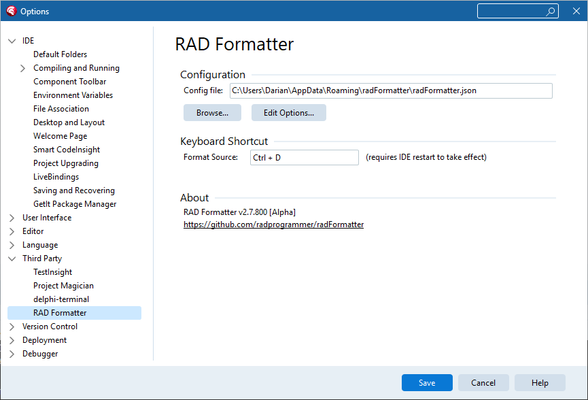
Task: Expand the Version Control node
Action: tap(12, 327)
